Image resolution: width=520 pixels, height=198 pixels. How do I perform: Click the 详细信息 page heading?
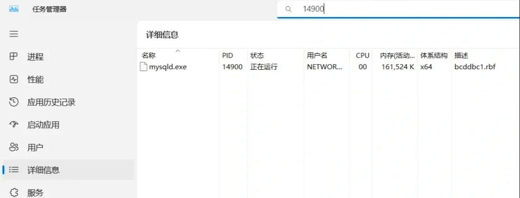click(x=162, y=35)
